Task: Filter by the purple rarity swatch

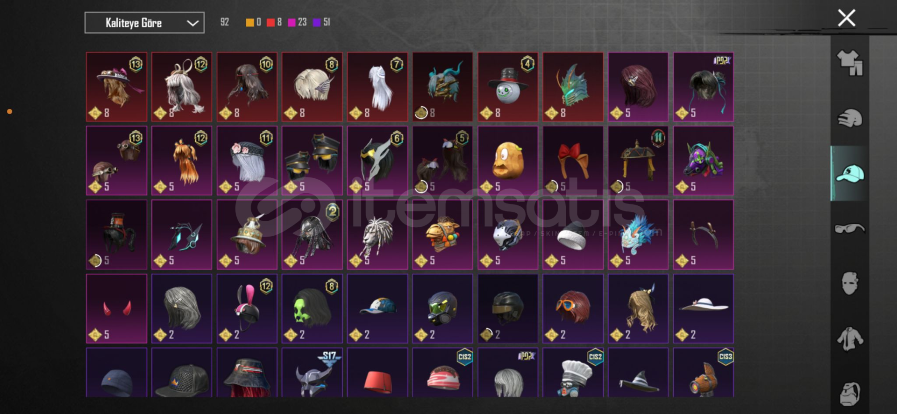Action: 317,22
